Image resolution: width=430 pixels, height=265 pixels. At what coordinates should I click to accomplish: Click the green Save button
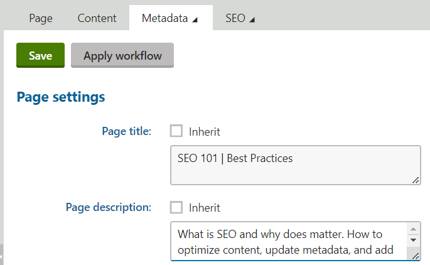40,56
